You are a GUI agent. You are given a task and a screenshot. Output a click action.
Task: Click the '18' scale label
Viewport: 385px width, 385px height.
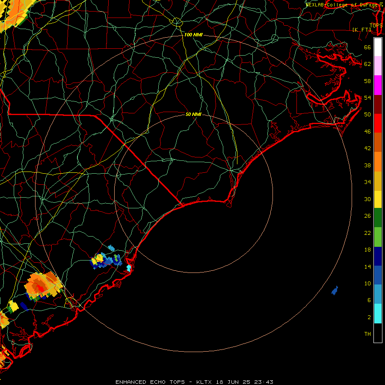367,250
